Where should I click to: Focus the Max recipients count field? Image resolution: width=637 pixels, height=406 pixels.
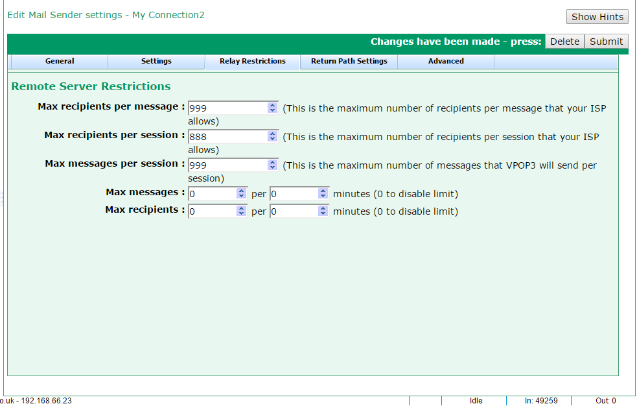[x=212, y=211]
